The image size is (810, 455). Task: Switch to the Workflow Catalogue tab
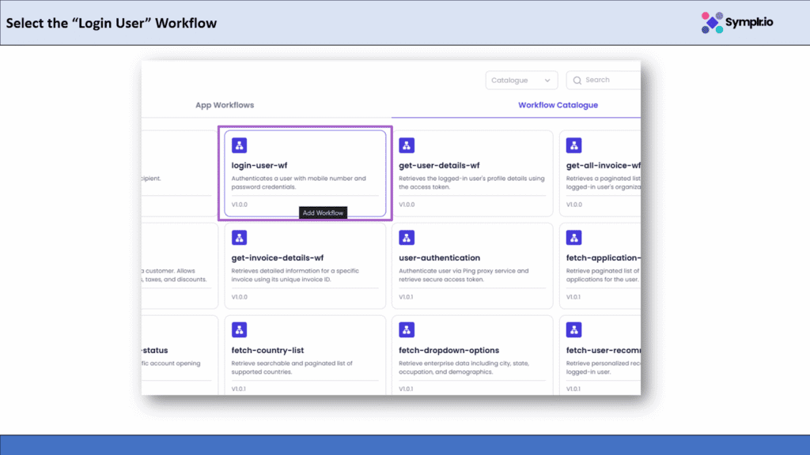[558, 105]
